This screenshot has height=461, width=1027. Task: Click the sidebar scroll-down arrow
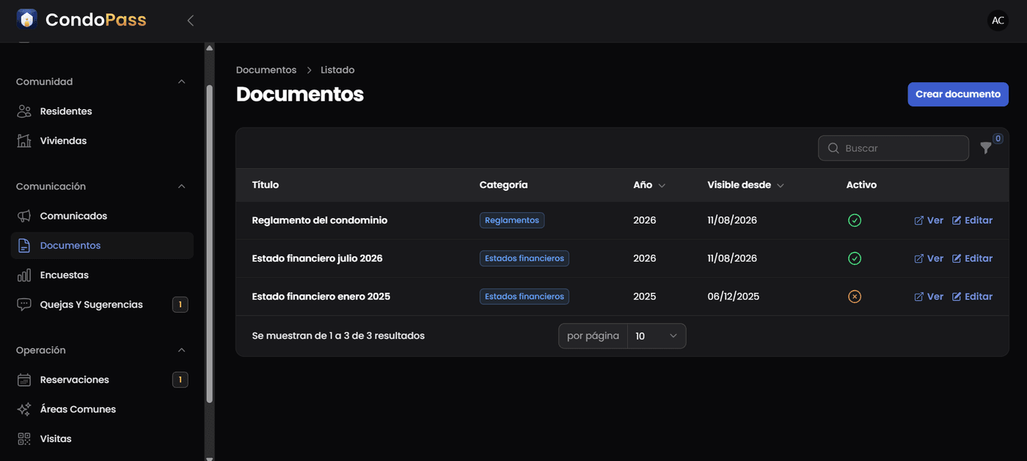point(209,457)
